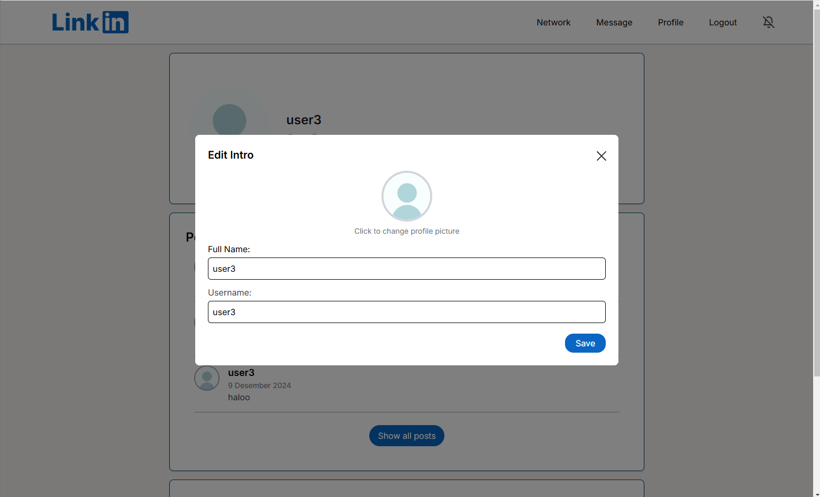The image size is (820, 497).
Task: Click the '9 Desember 2024' post date
Action: pos(259,385)
